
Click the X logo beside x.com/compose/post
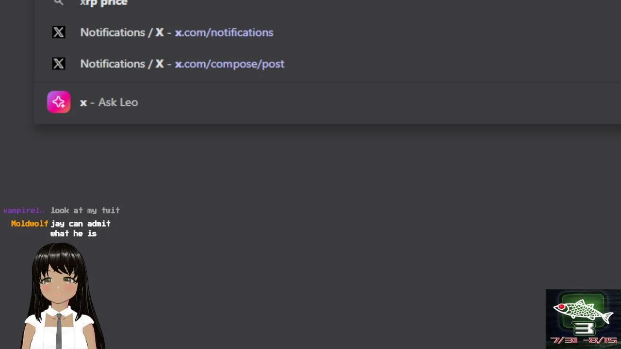point(59,64)
